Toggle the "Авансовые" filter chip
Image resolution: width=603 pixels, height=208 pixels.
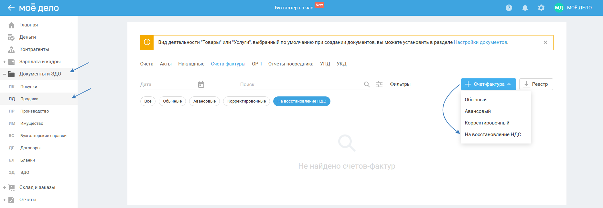pos(204,101)
